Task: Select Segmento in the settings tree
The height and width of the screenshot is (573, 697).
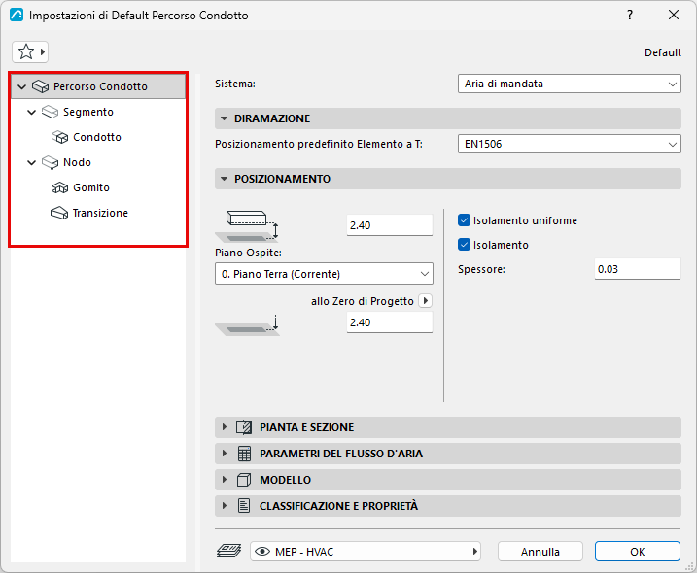Action: tap(88, 112)
